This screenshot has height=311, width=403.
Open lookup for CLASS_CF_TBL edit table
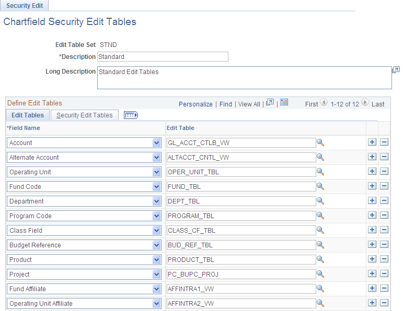(x=320, y=230)
